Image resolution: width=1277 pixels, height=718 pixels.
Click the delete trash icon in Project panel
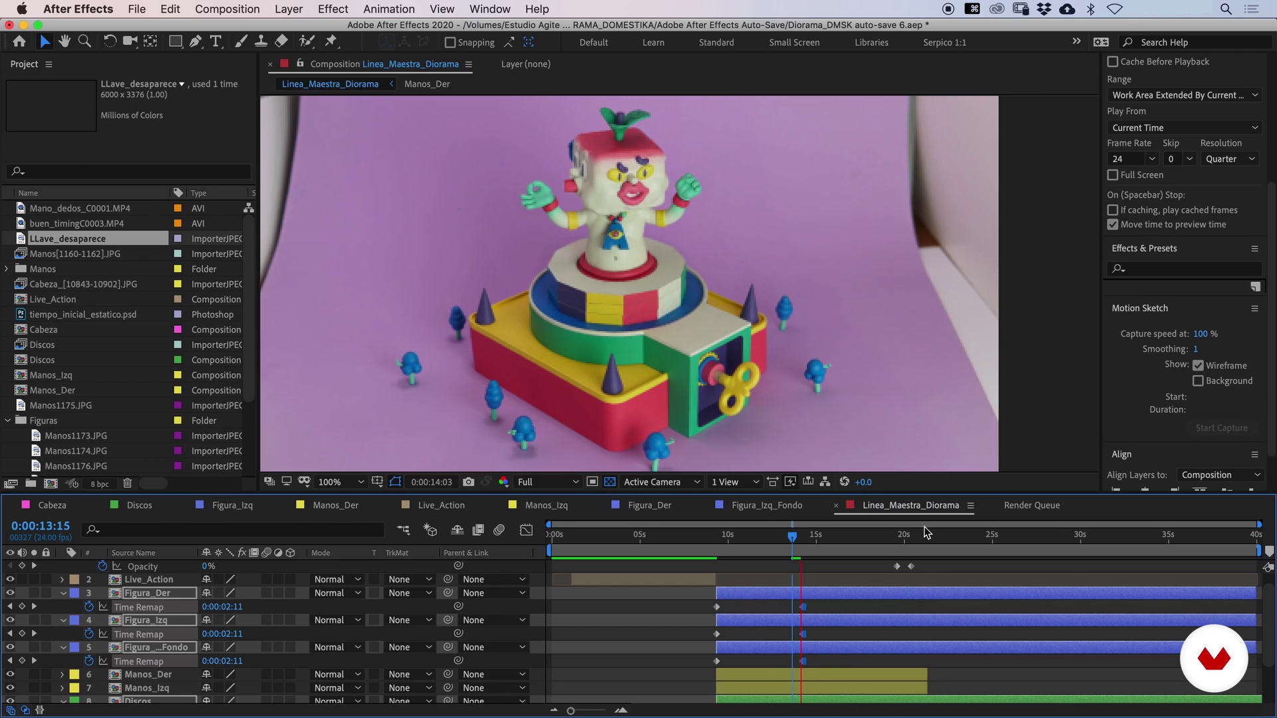[128, 483]
